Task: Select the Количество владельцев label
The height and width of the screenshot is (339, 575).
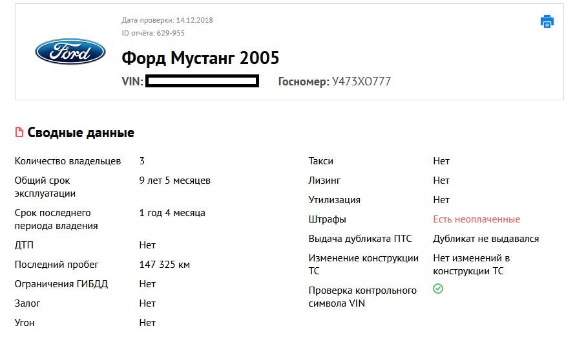Action: (67, 161)
